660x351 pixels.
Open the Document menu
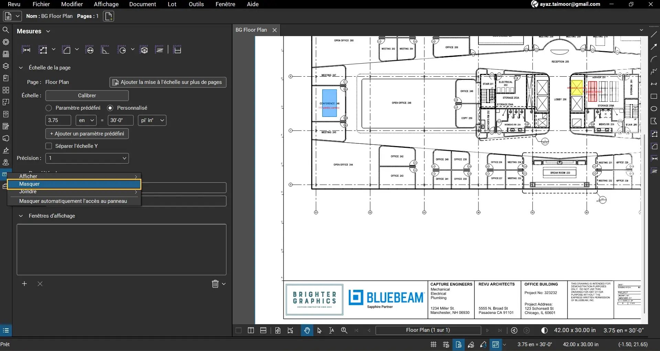(x=143, y=4)
